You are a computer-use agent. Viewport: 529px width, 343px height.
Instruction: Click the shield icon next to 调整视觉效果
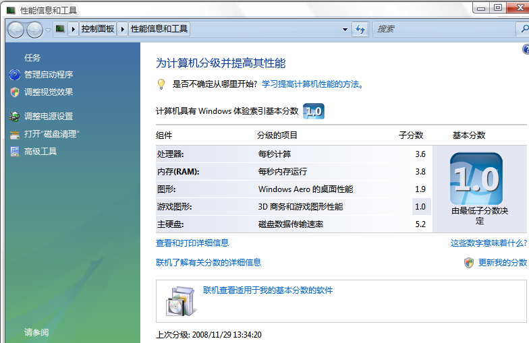pos(15,92)
